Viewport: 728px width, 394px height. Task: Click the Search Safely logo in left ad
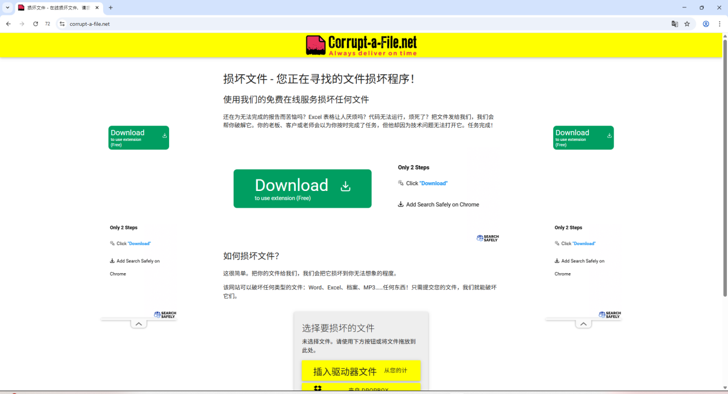coord(165,315)
